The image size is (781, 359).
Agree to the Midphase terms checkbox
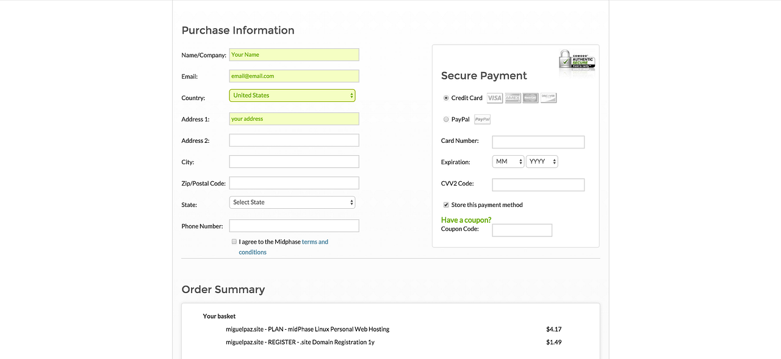[234, 241]
